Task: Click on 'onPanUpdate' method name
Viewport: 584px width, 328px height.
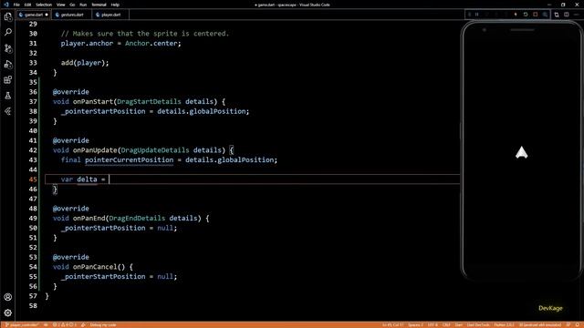Action: [95, 150]
